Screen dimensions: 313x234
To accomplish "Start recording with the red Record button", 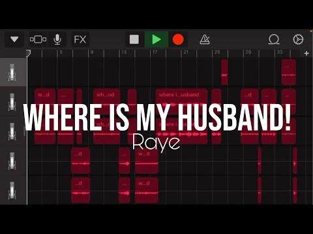I will point(178,40).
